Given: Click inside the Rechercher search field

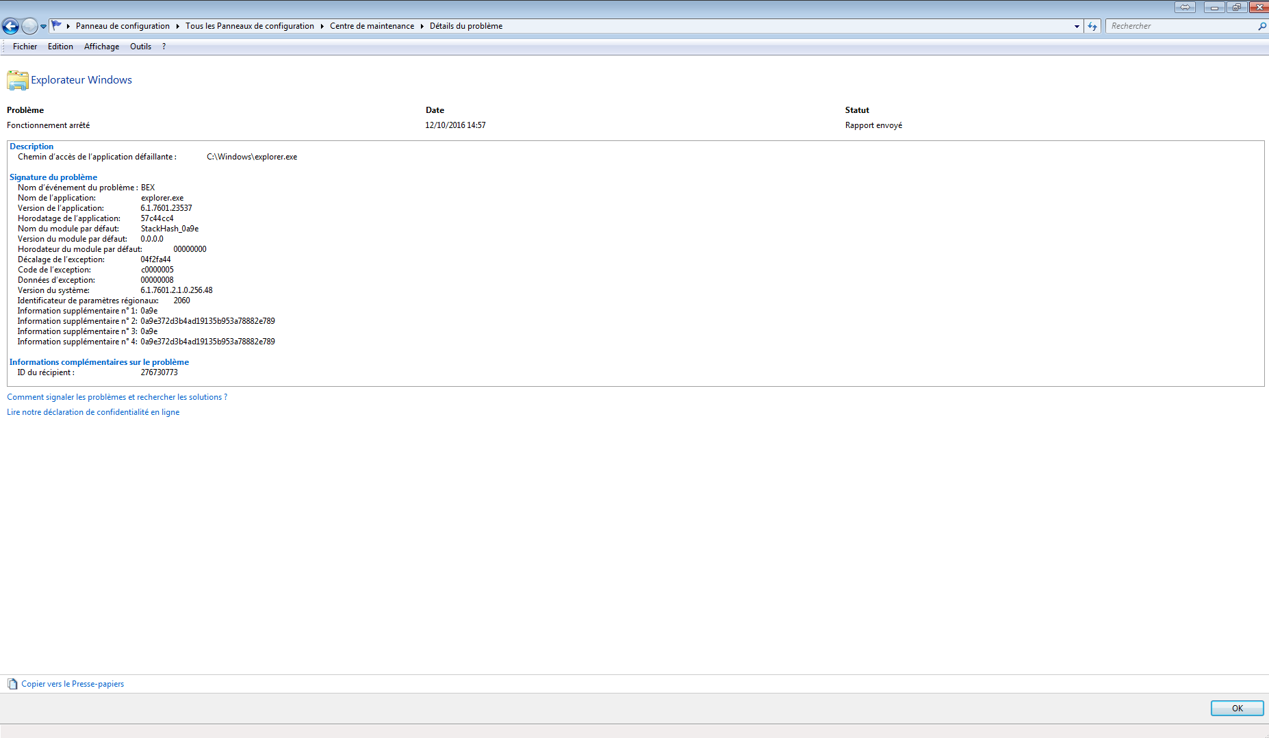Looking at the screenshot, I should click(1177, 26).
